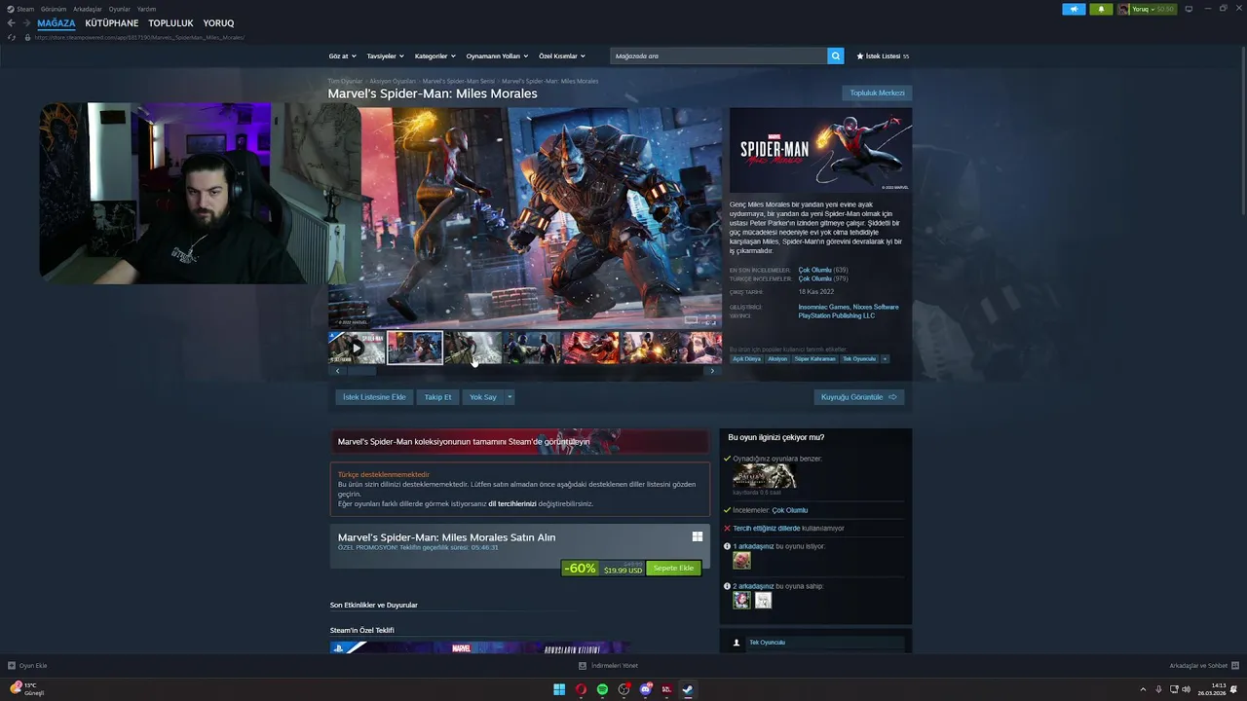Expand the 'Özel Kısımlar' dropdown
This screenshot has width=1247, height=701.
(x=562, y=56)
